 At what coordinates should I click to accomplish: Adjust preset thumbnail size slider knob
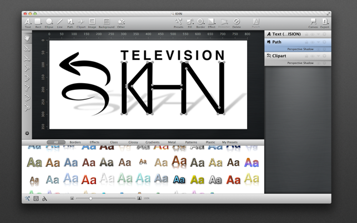(90, 199)
